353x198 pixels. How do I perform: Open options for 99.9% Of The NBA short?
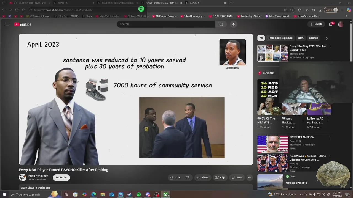point(278,120)
